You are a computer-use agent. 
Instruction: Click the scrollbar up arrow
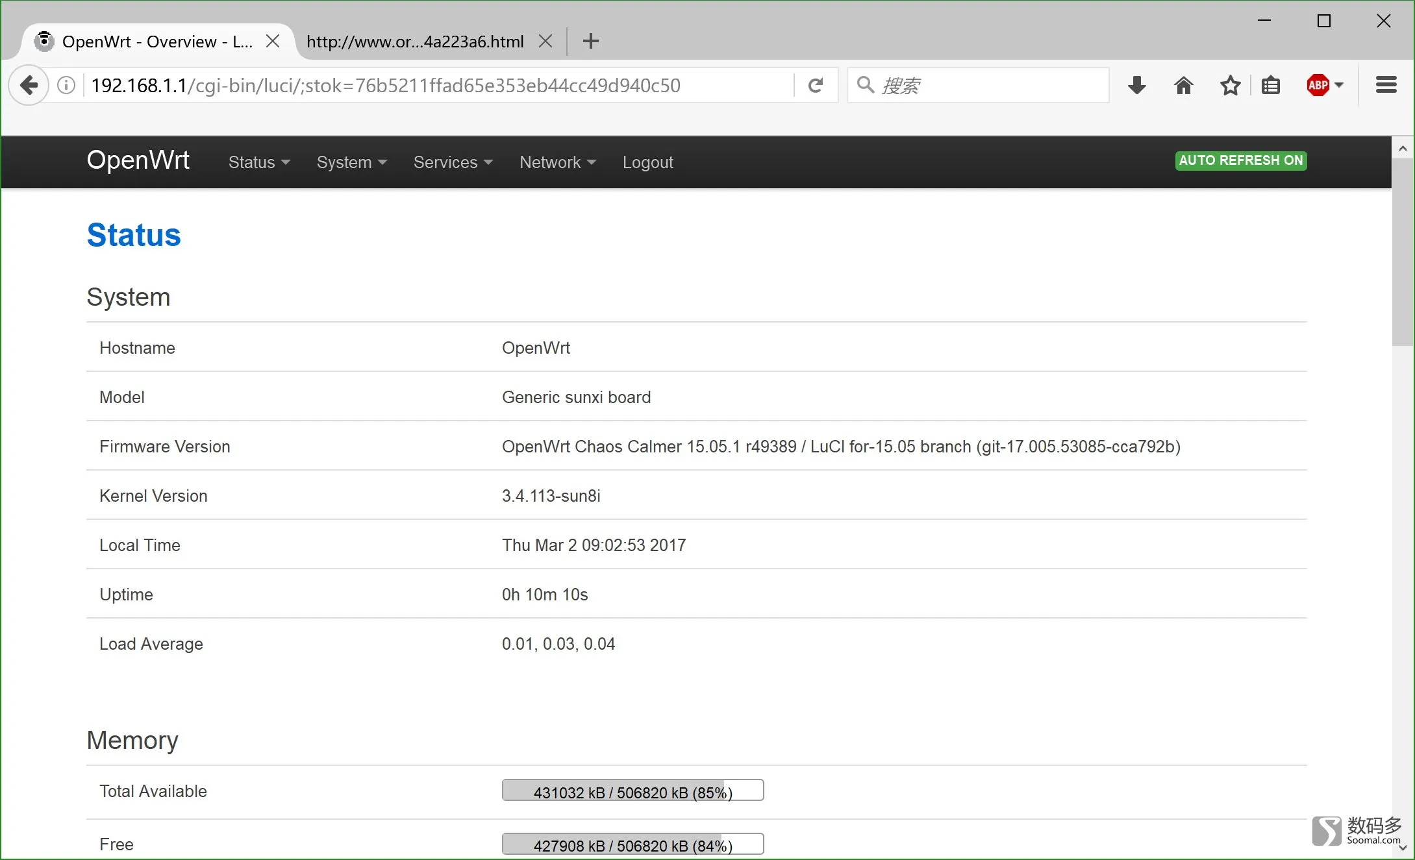click(x=1403, y=149)
